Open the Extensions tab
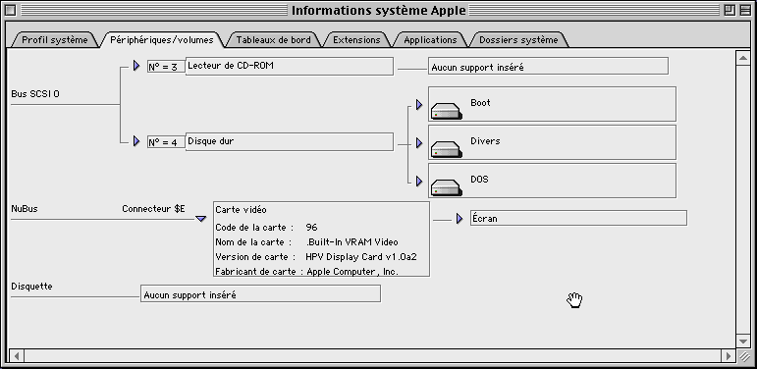Image resolution: width=757 pixels, height=369 pixels. [356, 40]
